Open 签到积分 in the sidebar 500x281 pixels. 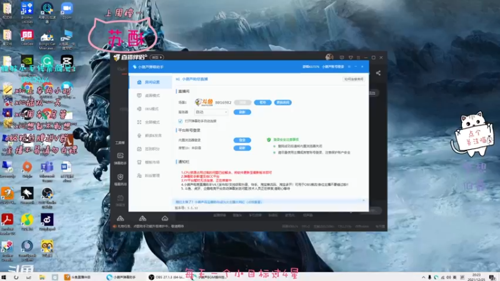(150, 149)
